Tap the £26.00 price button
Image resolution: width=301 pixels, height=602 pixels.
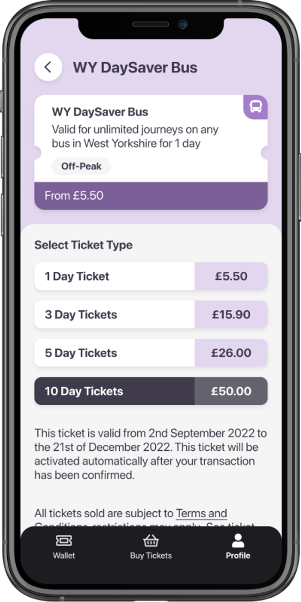[231, 353]
